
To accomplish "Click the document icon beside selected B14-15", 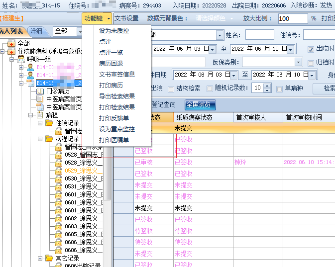I will (x=30, y=83).
